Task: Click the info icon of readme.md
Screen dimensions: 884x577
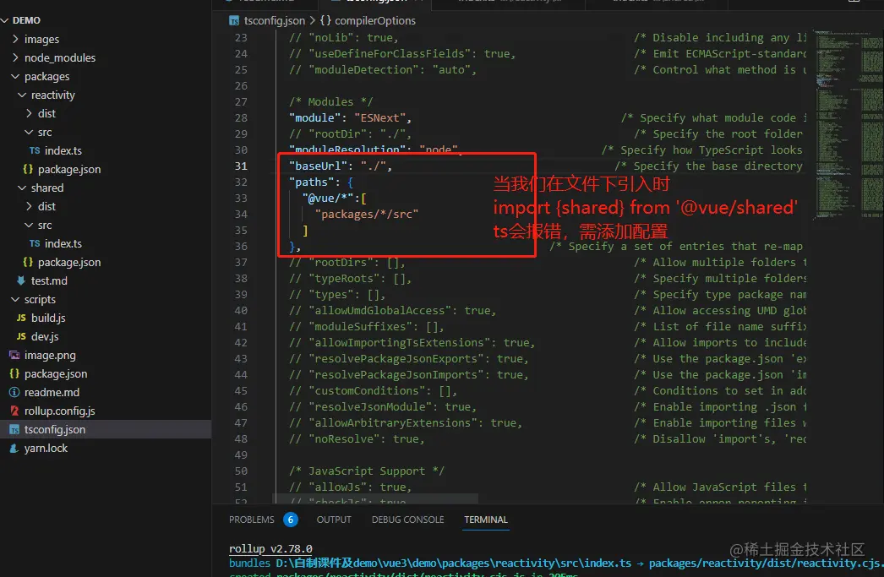Action: 14,392
